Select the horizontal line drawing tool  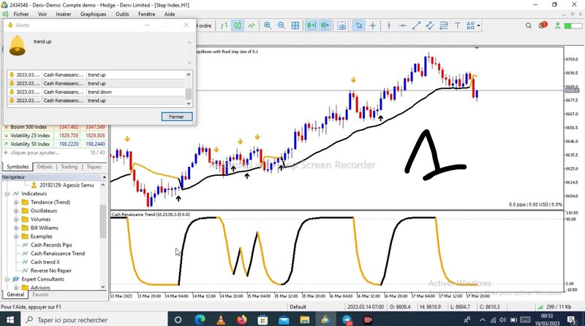coord(403,26)
